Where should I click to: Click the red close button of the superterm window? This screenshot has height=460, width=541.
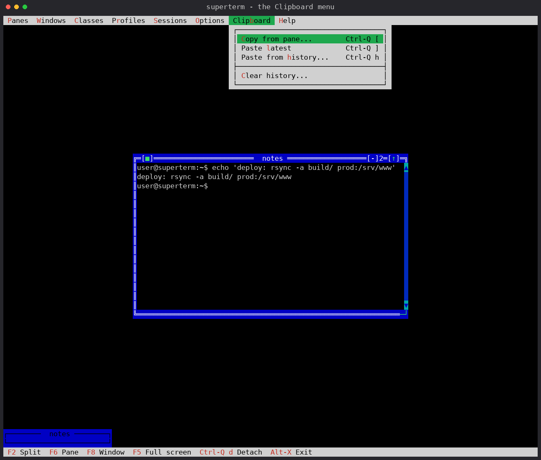tap(8, 7)
